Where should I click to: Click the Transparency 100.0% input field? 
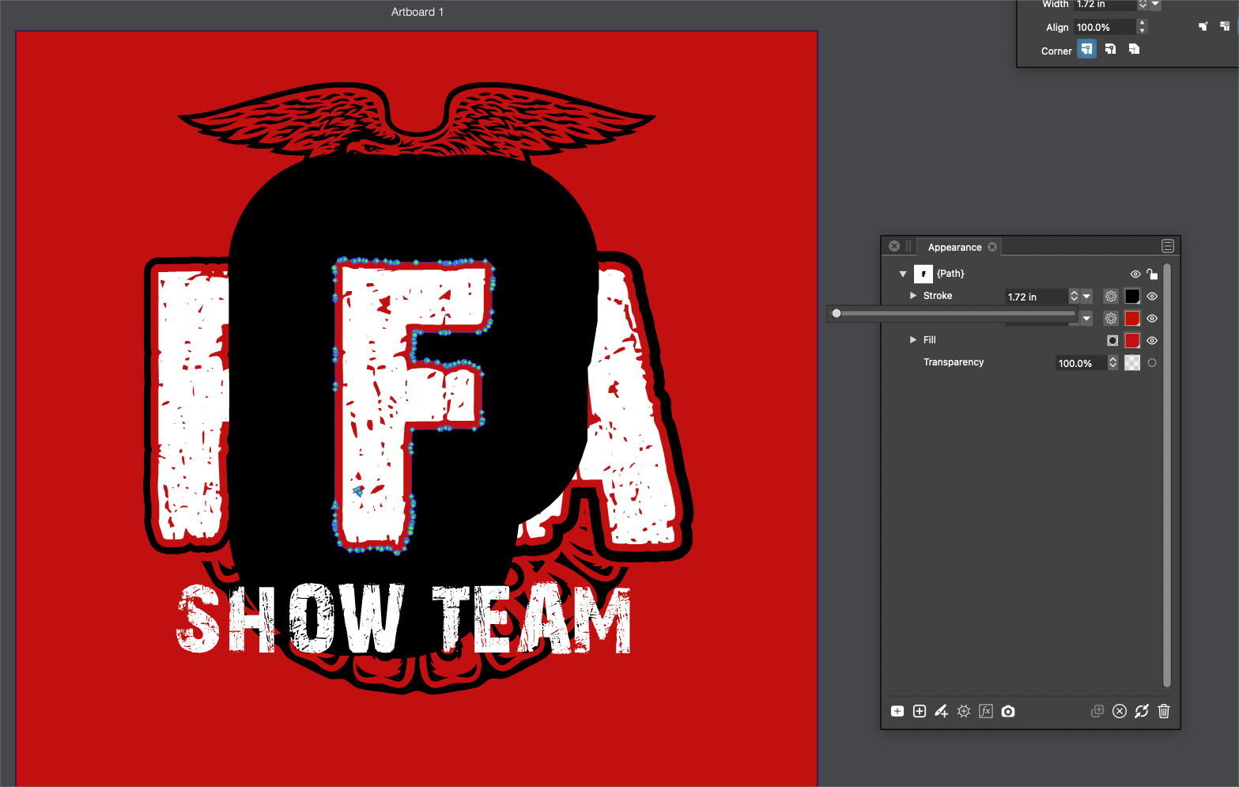[x=1079, y=363]
